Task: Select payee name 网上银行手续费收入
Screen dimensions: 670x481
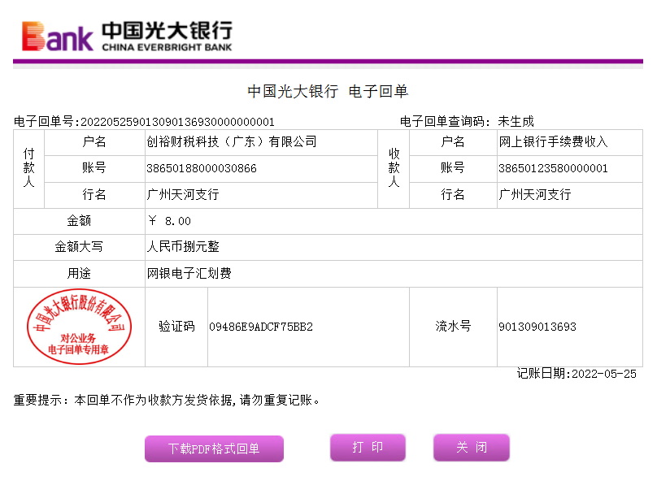Action: (553, 142)
